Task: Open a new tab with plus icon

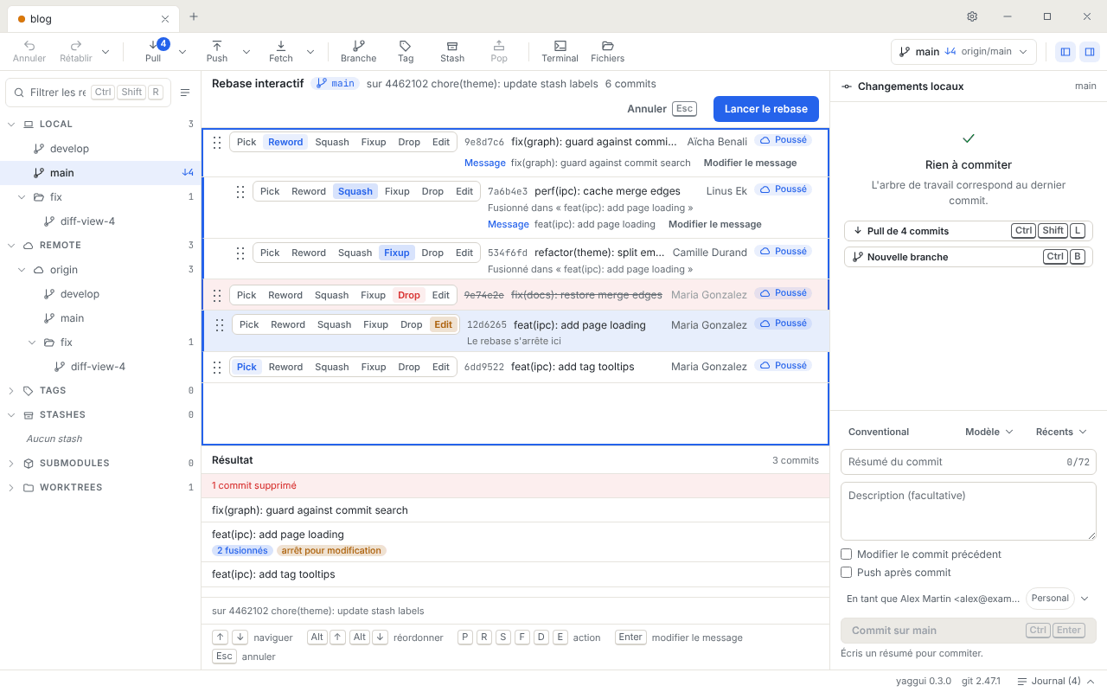Action: pyautogui.click(x=194, y=16)
